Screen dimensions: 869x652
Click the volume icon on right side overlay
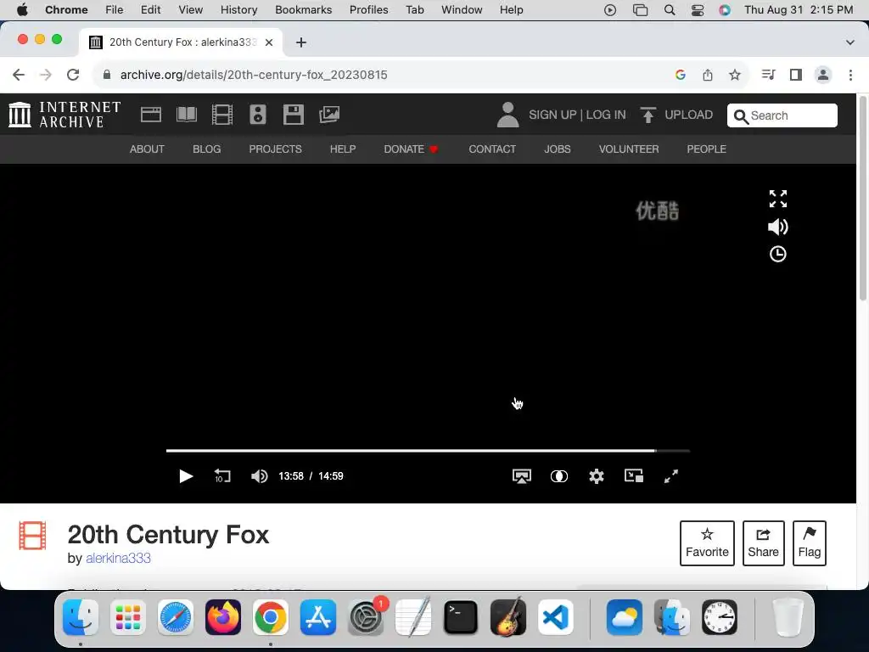[x=777, y=226]
